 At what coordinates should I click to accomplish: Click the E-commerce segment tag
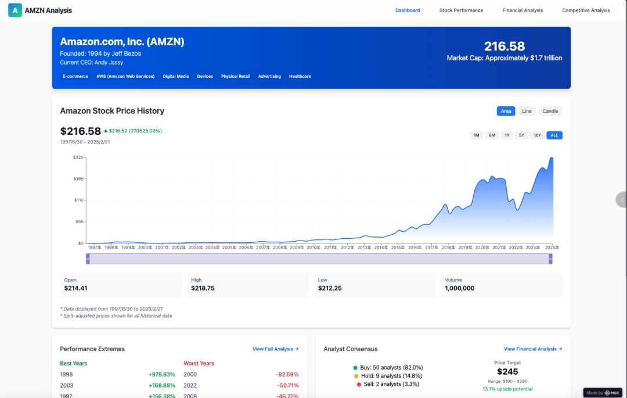point(75,76)
